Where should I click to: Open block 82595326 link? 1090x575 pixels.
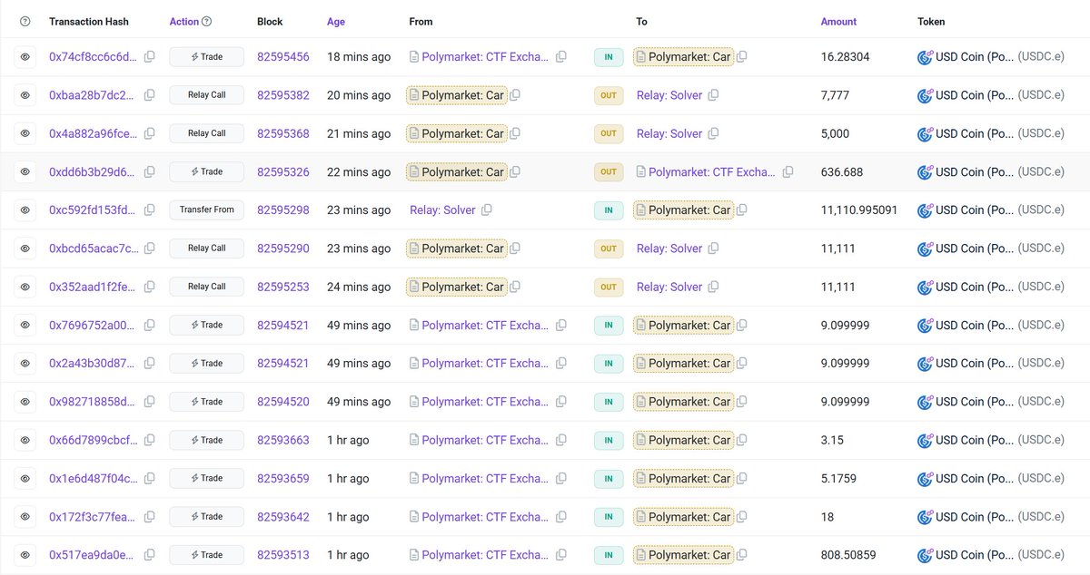283,171
